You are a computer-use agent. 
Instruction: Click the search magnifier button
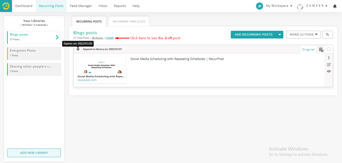(327, 34)
